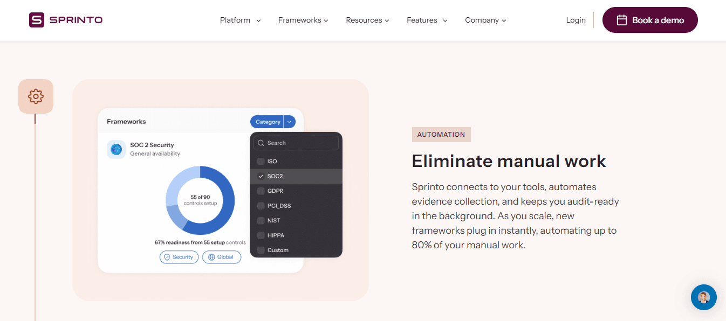Click the Eliminate manual work heading
Viewport: 726px width, 321px height.
coord(509,161)
